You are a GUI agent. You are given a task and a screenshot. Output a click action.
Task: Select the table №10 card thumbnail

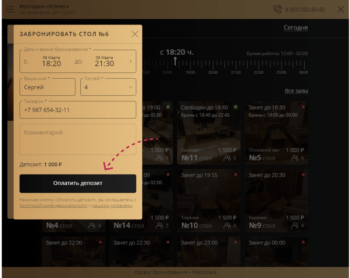coord(209,200)
